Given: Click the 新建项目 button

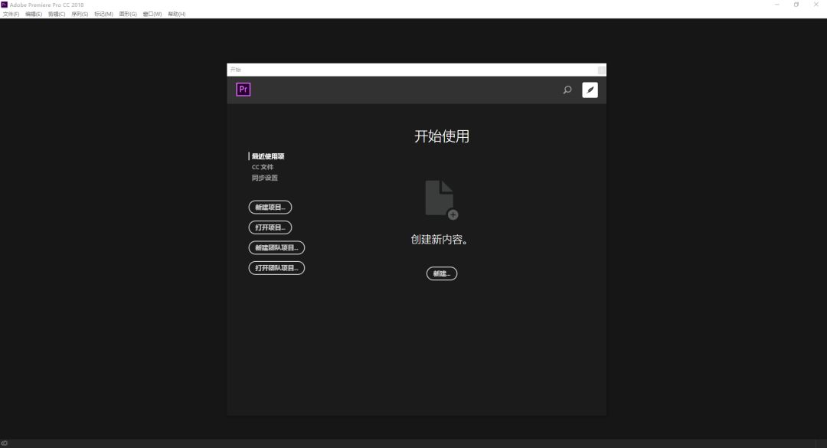Looking at the screenshot, I should point(270,207).
